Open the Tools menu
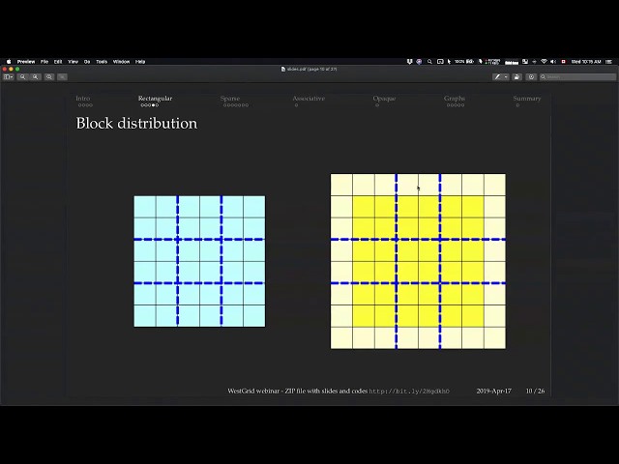The image size is (619, 464). tap(102, 62)
